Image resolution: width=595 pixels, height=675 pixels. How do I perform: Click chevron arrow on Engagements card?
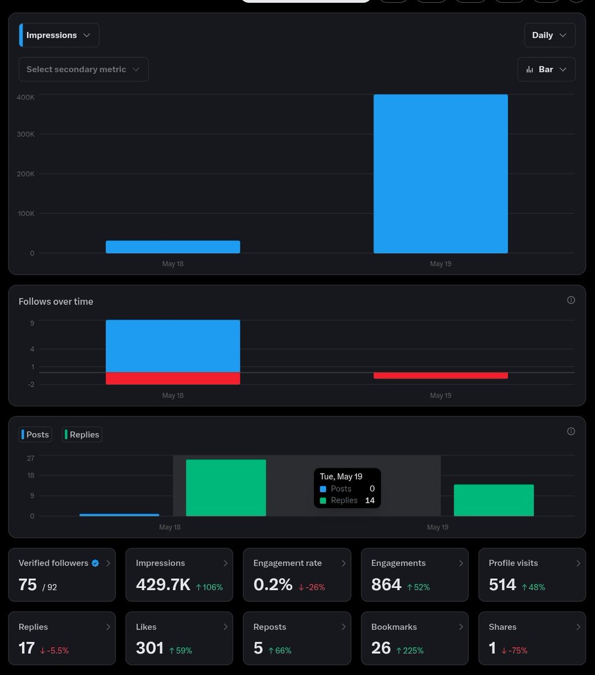coord(461,563)
